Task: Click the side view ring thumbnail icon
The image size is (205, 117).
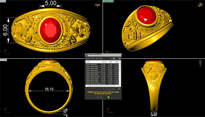Action: pyautogui.click(x=200, y=63)
